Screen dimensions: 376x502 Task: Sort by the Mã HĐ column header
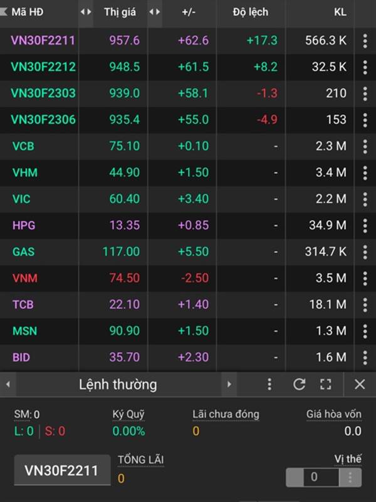[28, 12]
